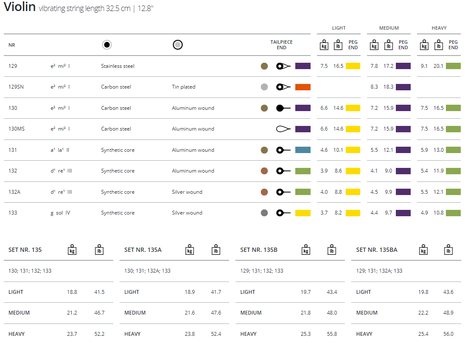The width and height of the screenshot is (465, 343).
Task: Select the HEAVY column group header
Action: coord(439,28)
